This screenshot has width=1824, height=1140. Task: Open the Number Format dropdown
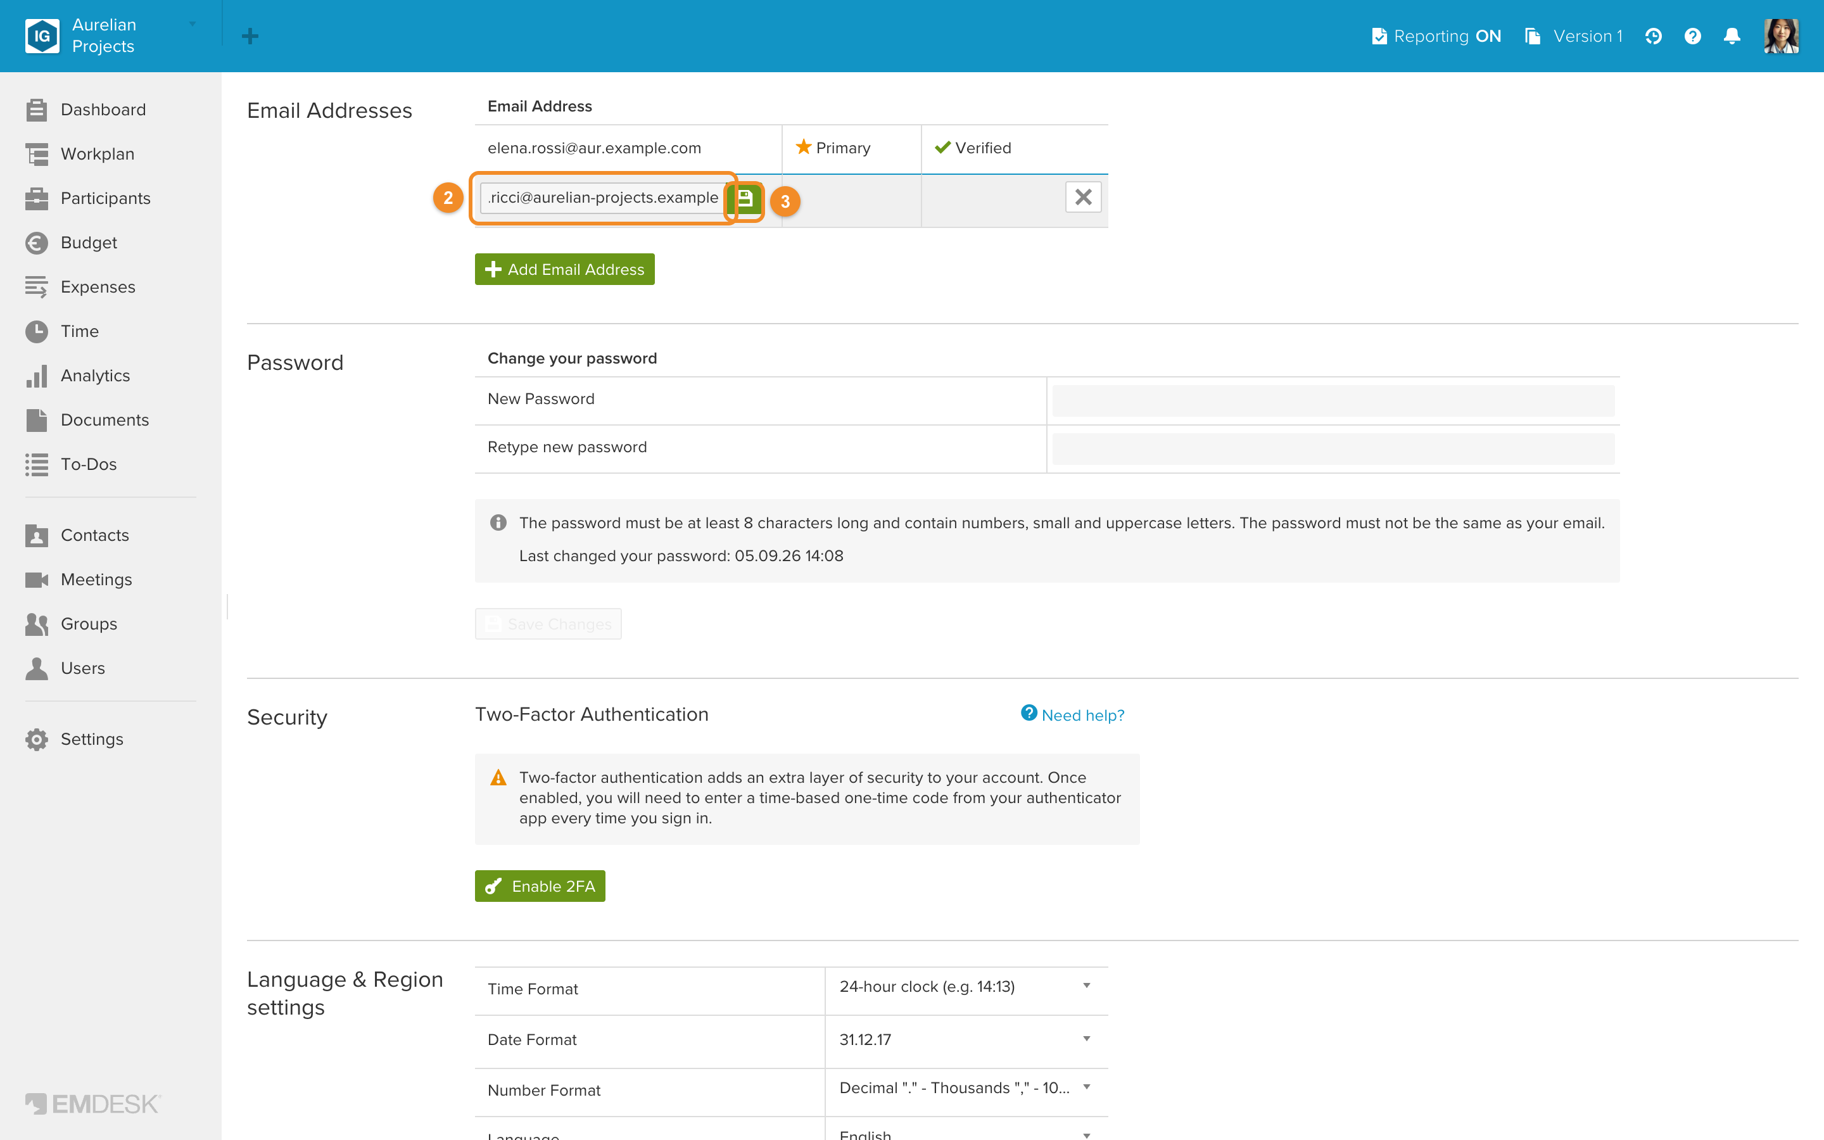click(x=966, y=1088)
